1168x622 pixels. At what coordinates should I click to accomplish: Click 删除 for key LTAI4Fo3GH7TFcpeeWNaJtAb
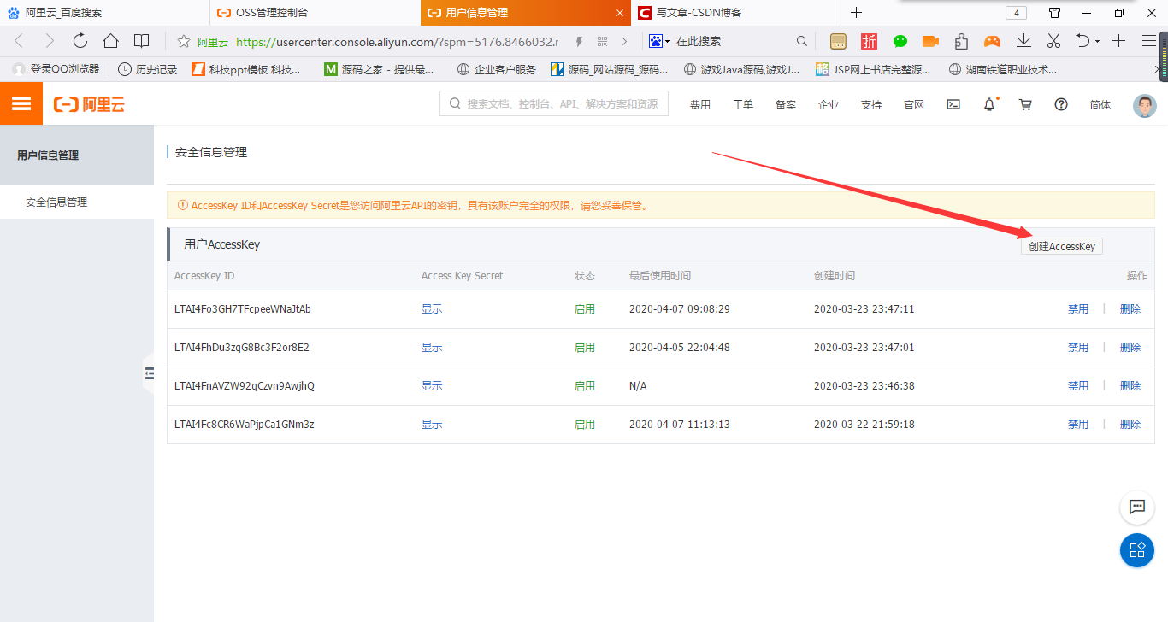[1130, 309]
